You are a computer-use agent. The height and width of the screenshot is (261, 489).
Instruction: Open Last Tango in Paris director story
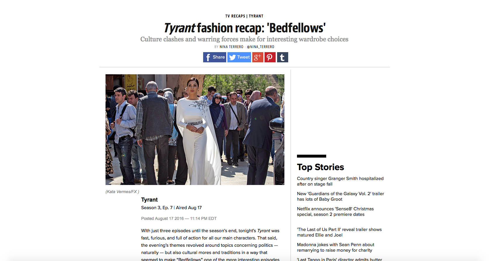coord(339,259)
